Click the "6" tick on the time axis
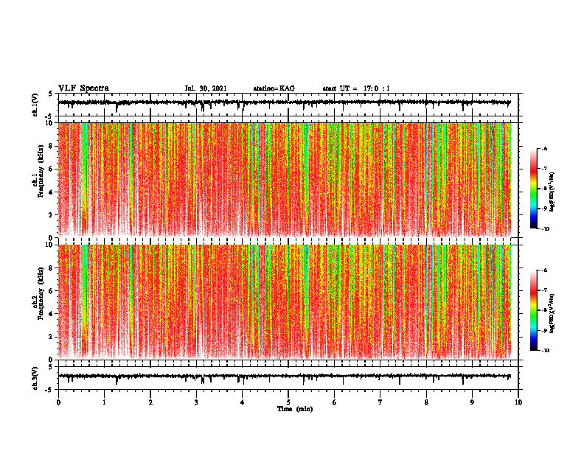The image size is (584, 451). (x=335, y=402)
